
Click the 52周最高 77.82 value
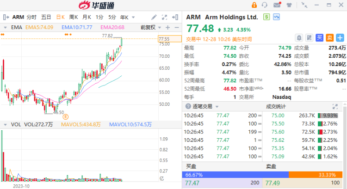point(229,81)
